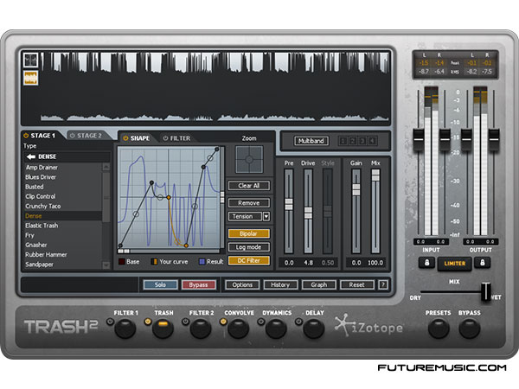This screenshot has width=519, height=389.
Task: Enable the Dynamics module power button
Action: pyautogui.click(x=261, y=322)
